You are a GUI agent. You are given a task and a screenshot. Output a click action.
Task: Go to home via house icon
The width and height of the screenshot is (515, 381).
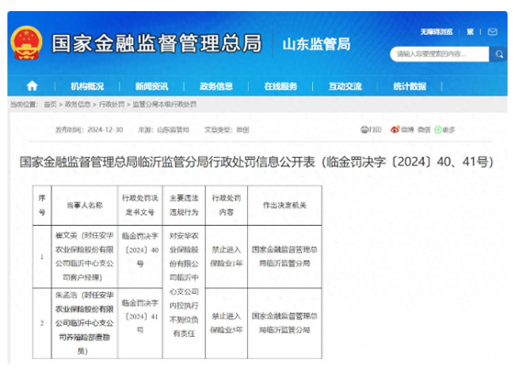pos(32,86)
